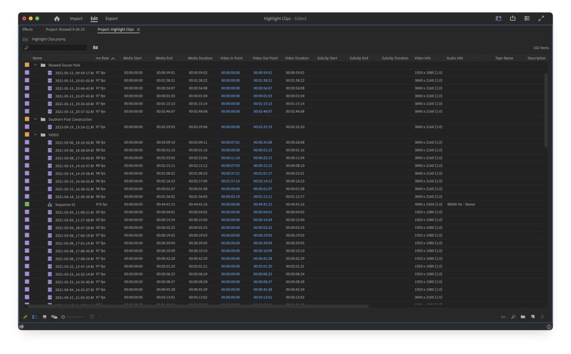Click the orange label swatch of Roswell Soccer Park
The height and width of the screenshot is (354, 571).
27,65
